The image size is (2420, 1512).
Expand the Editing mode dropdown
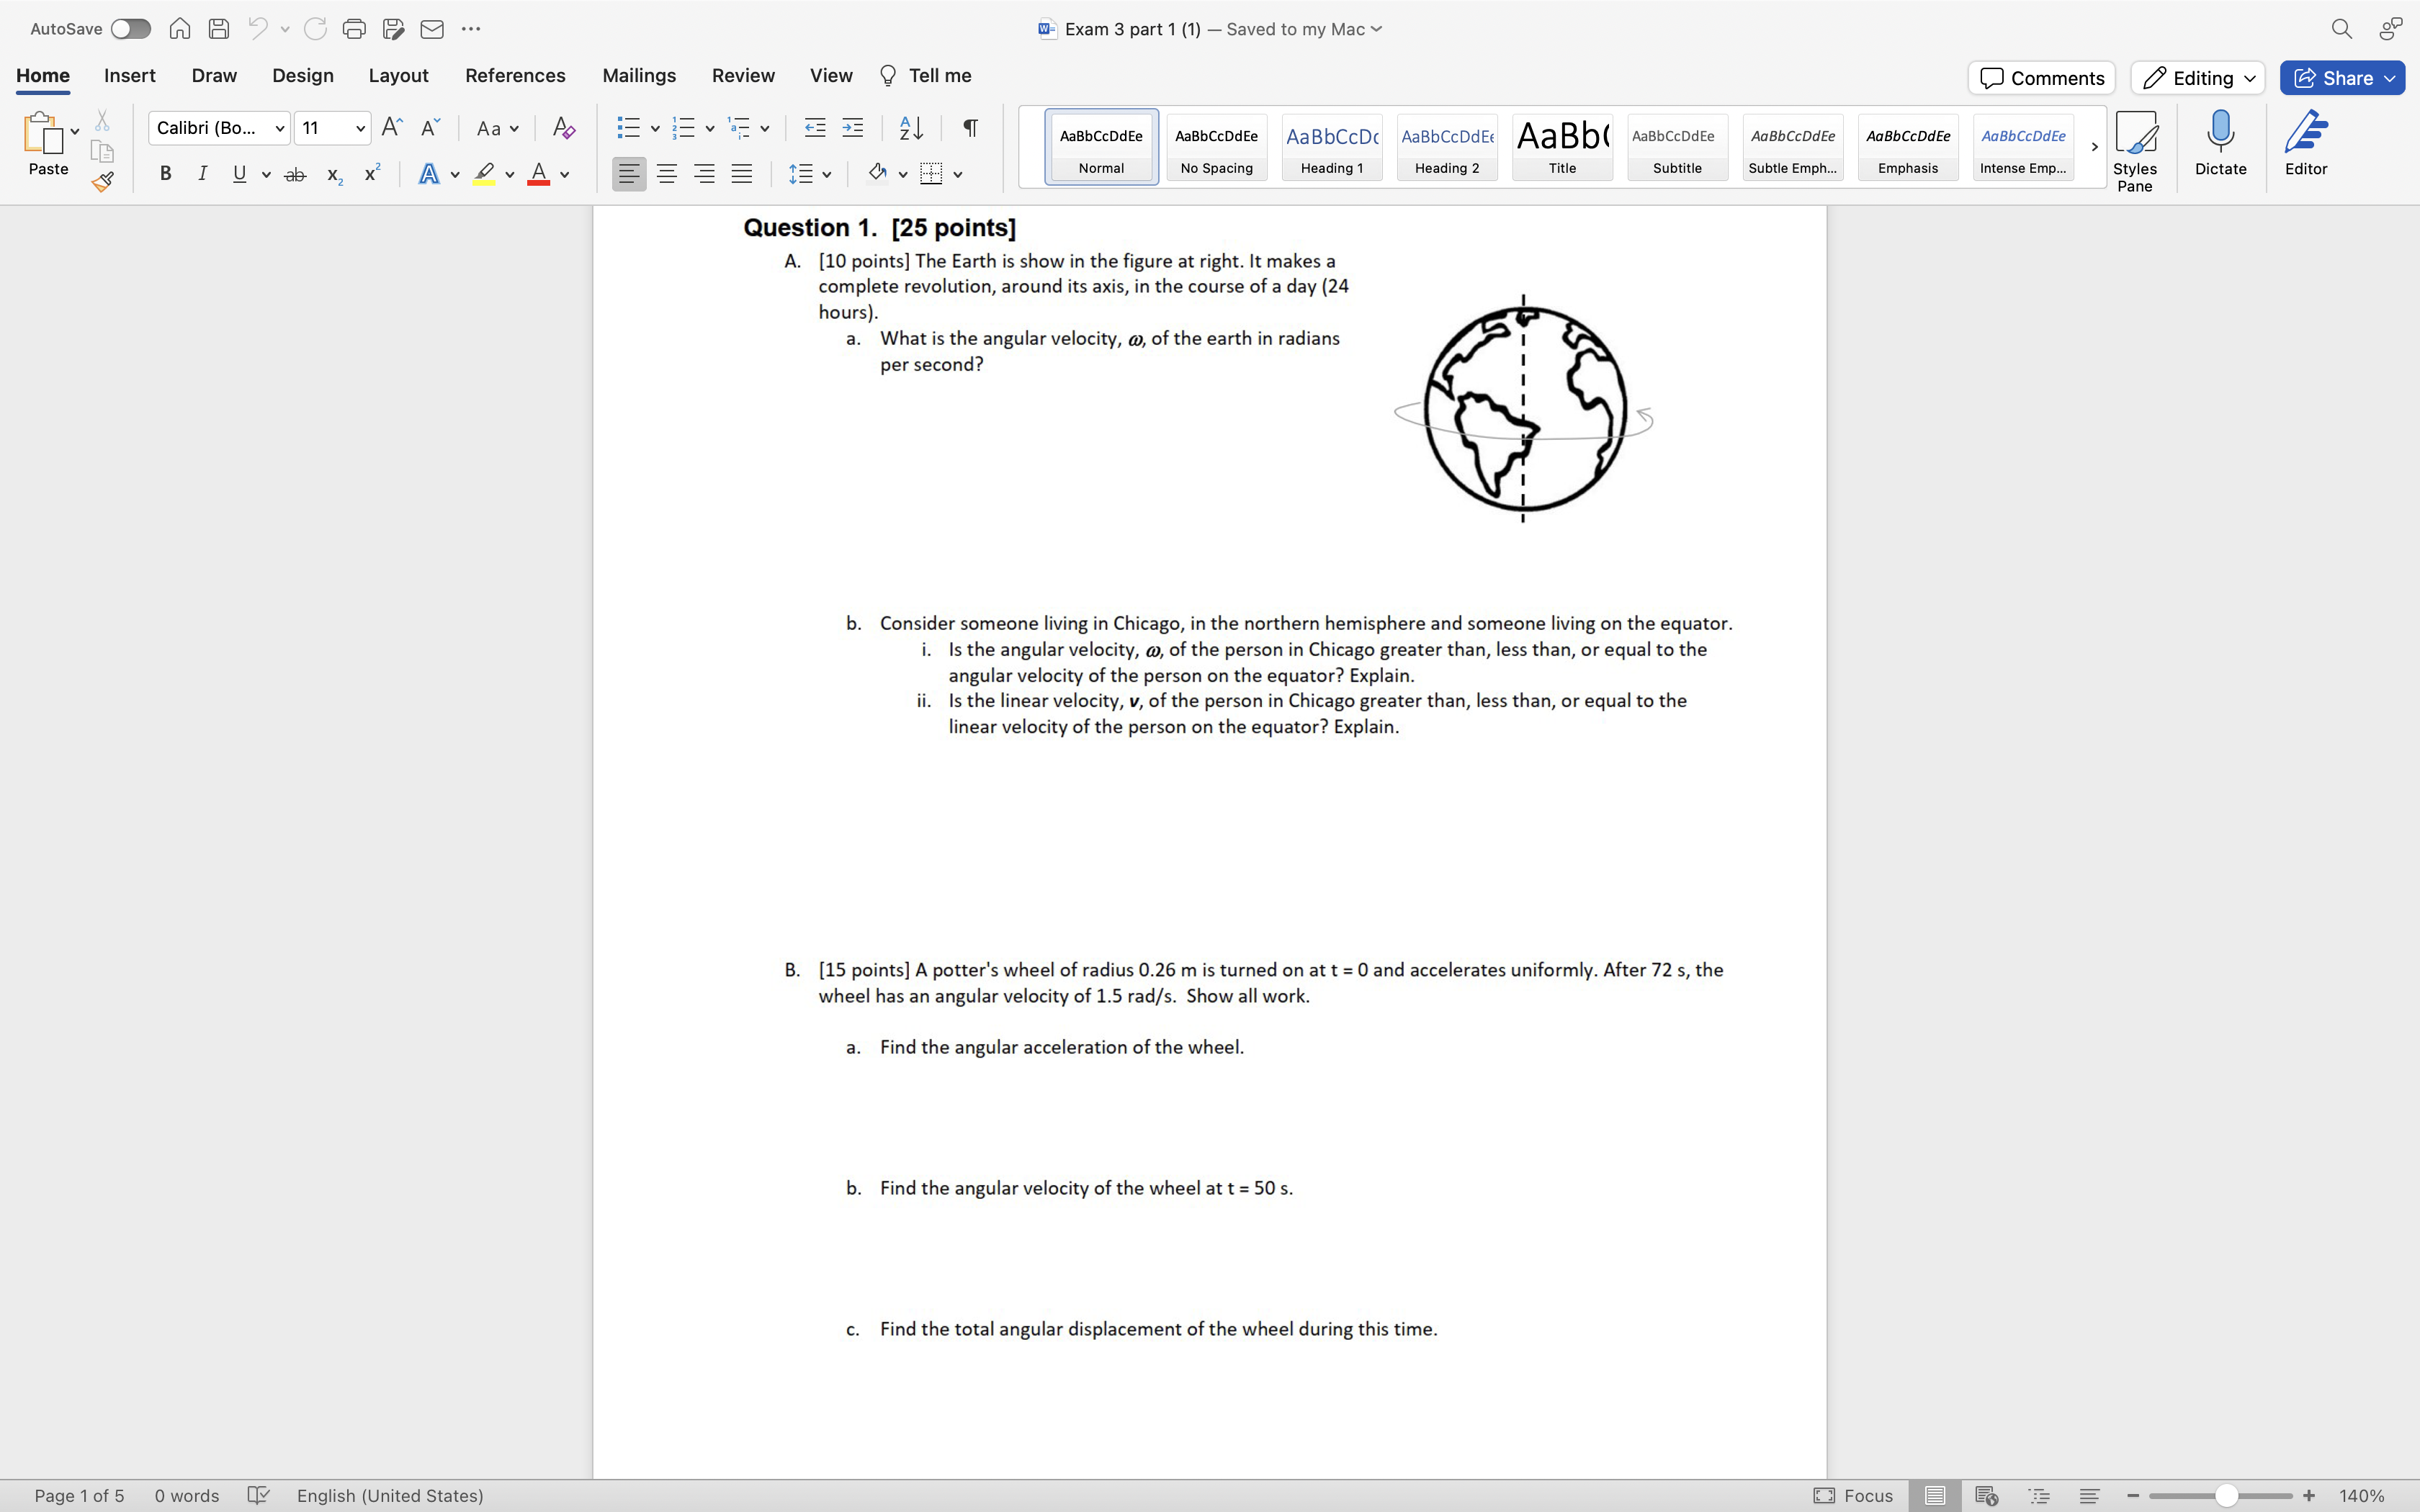[x=2197, y=78]
